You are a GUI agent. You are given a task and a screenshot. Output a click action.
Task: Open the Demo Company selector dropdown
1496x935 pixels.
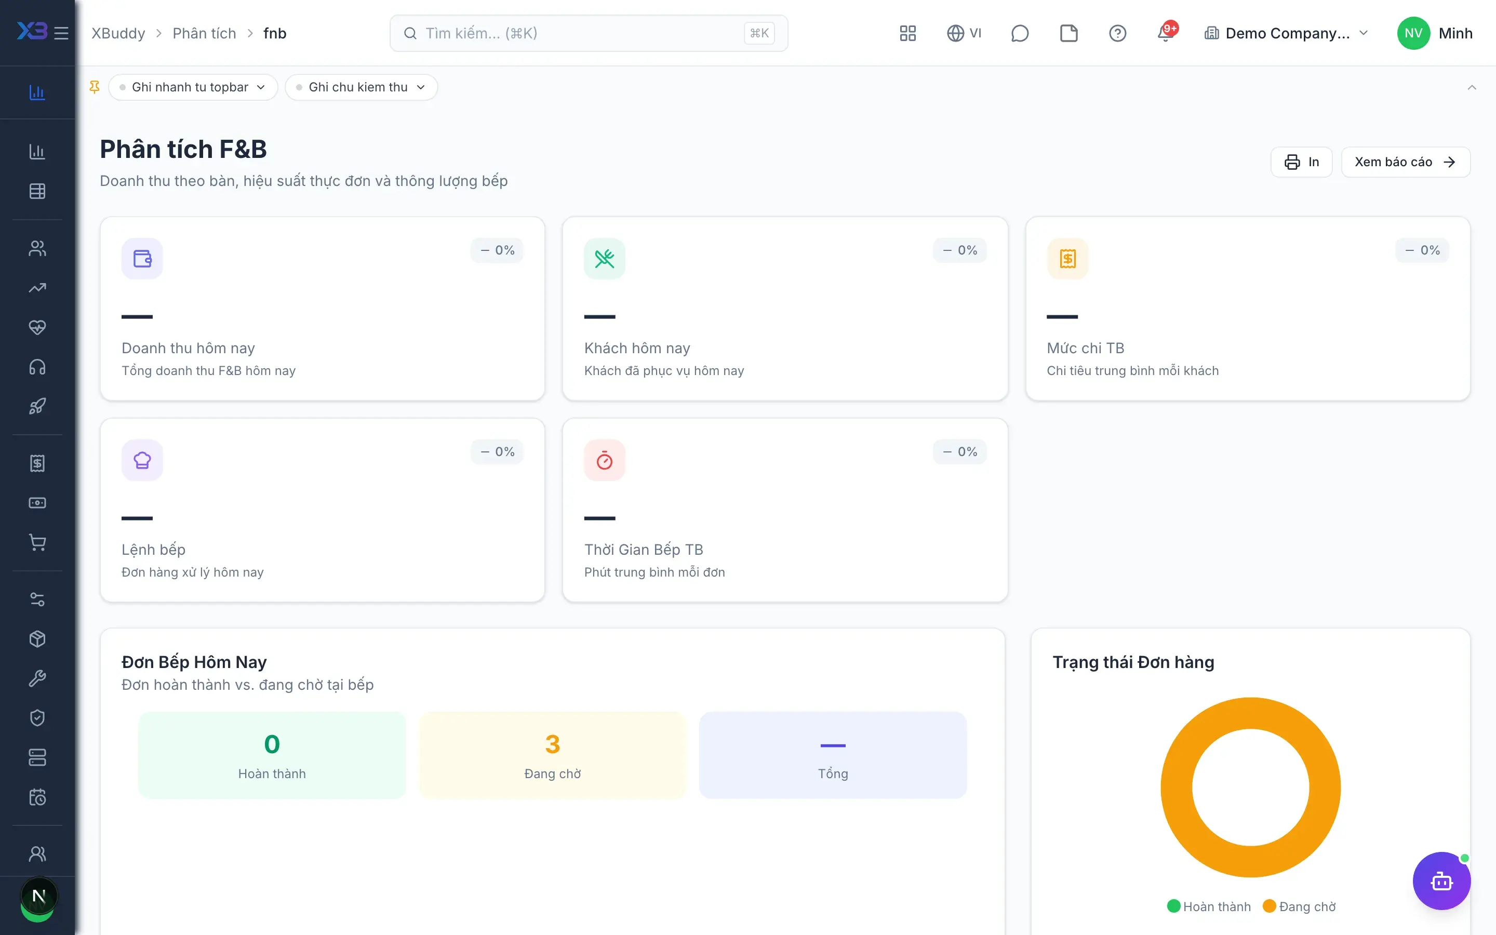[1287, 33]
